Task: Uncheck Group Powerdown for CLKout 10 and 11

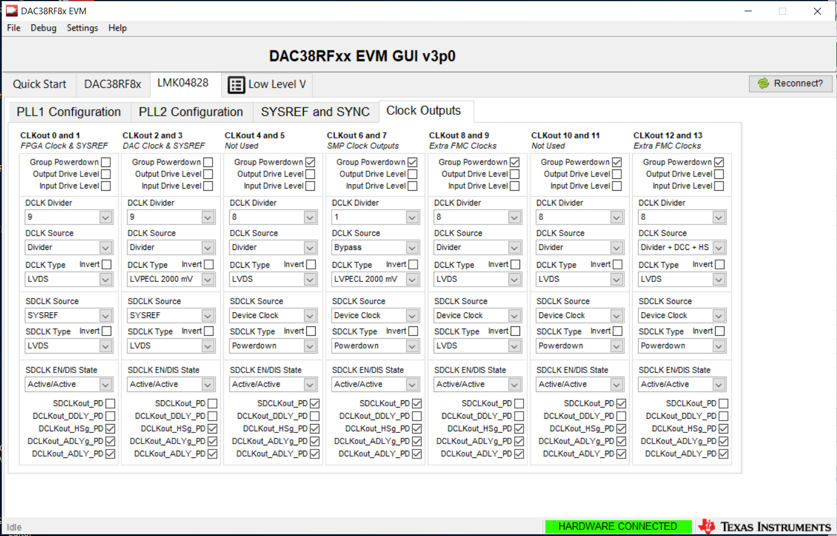Action: [617, 162]
